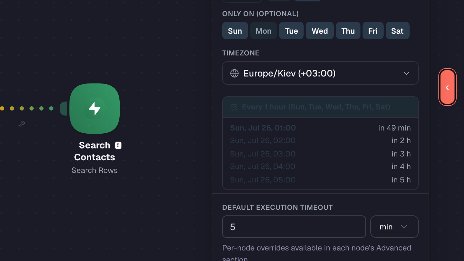Image resolution: width=464 pixels, height=261 pixels.
Task: Click the default execution timeout input field
Action: click(294, 227)
